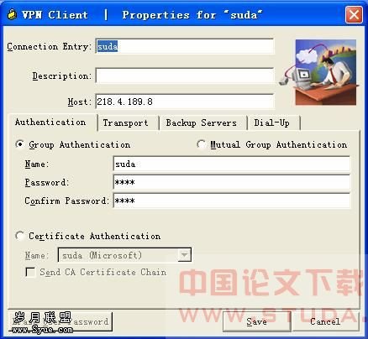Viewport: 368px width, 339px height.
Task: Select the Authentication tab
Action: (x=50, y=123)
